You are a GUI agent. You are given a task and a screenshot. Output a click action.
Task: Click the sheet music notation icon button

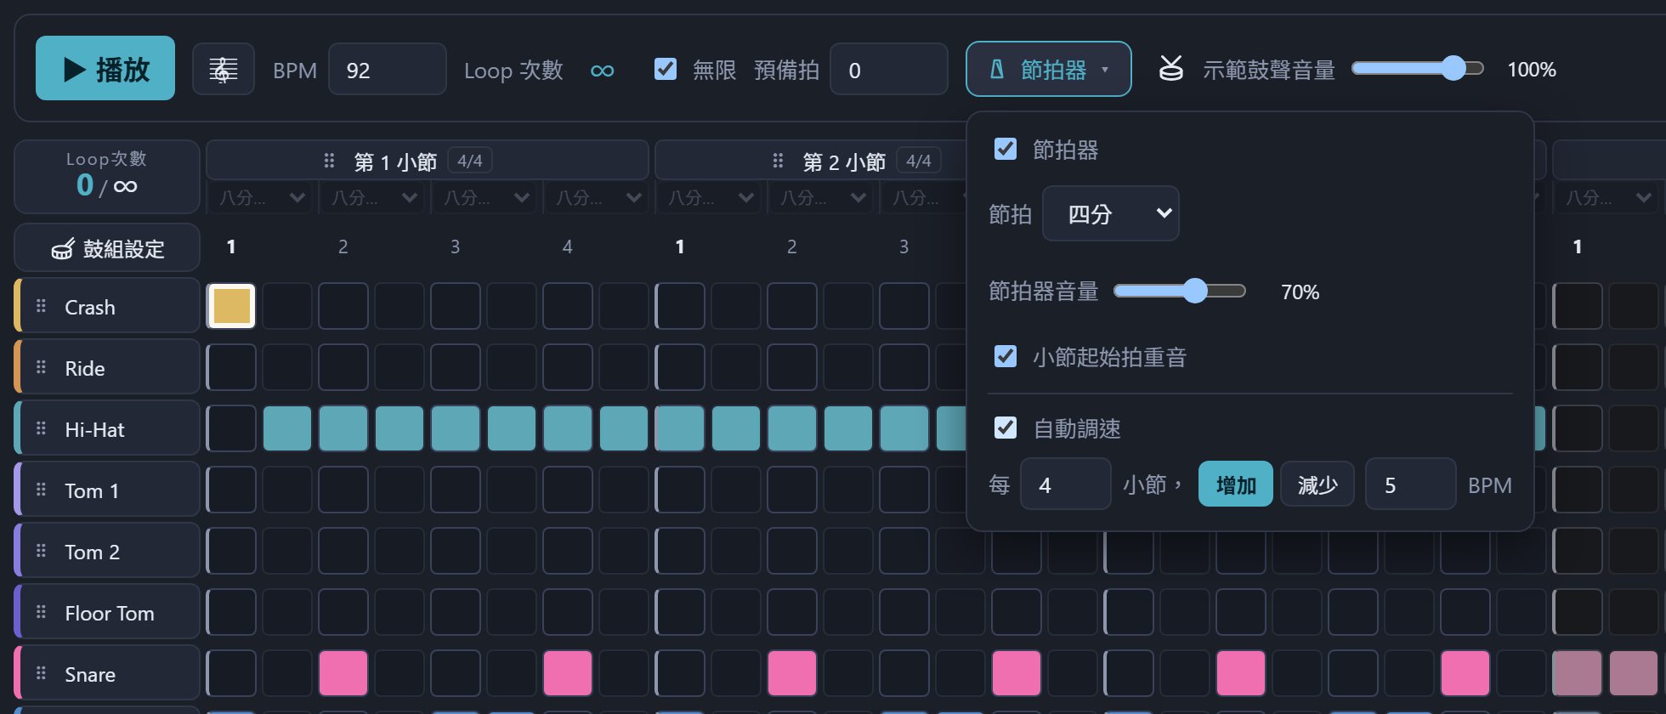pos(223,69)
